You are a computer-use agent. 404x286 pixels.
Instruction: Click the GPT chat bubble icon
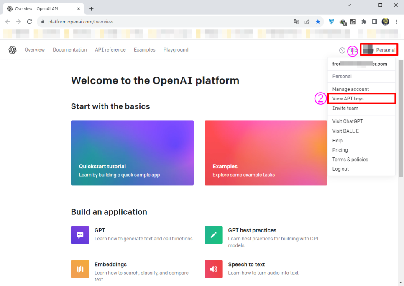(x=80, y=235)
